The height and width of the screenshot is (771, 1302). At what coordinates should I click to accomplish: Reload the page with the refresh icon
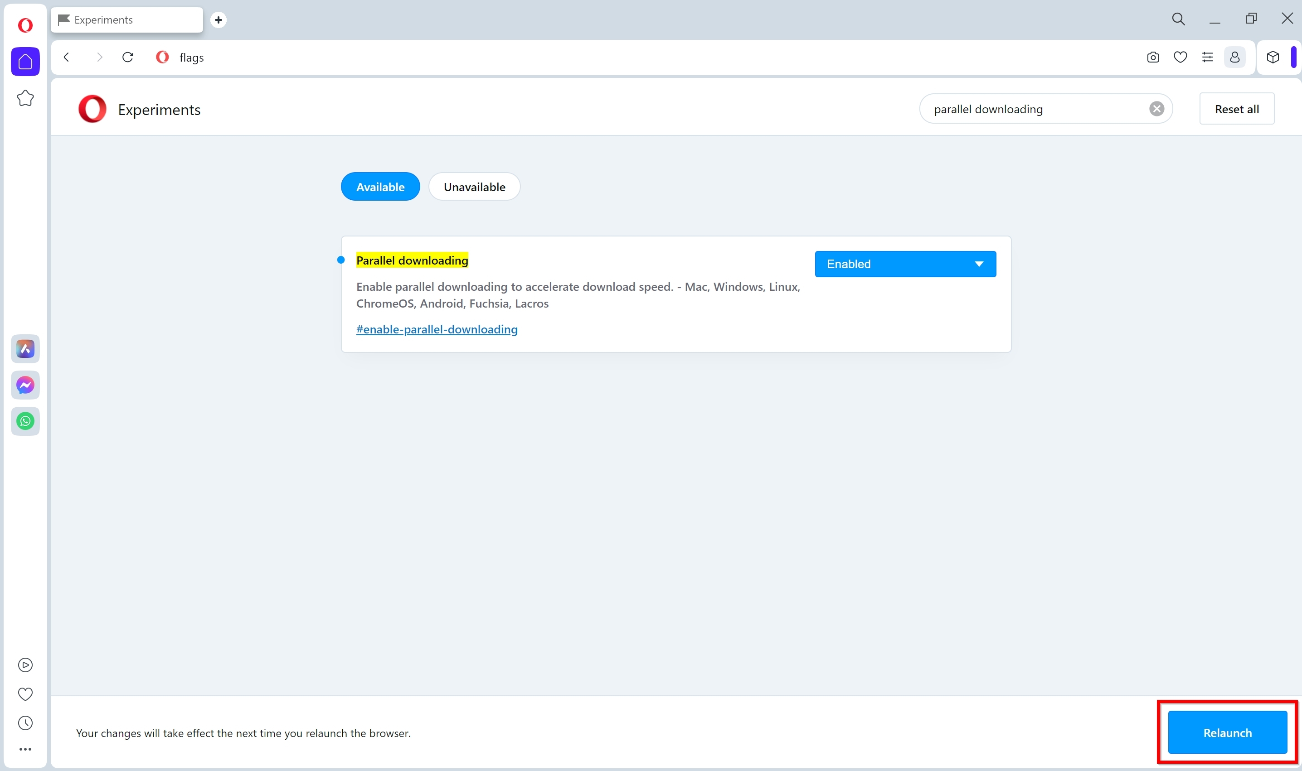(x=128, y=57)
